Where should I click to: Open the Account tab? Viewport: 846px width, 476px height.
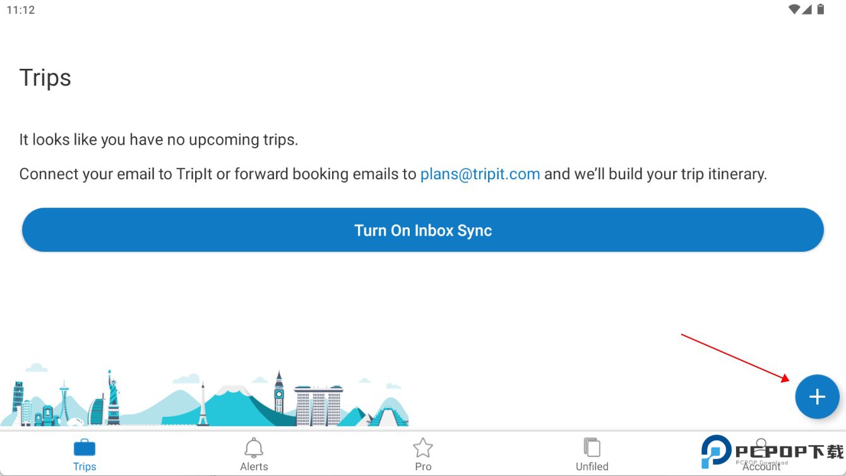point(761,455)
